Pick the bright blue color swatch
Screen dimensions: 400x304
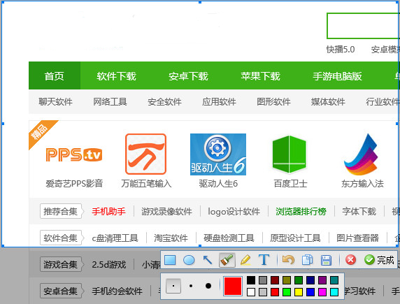coord(310,292)
